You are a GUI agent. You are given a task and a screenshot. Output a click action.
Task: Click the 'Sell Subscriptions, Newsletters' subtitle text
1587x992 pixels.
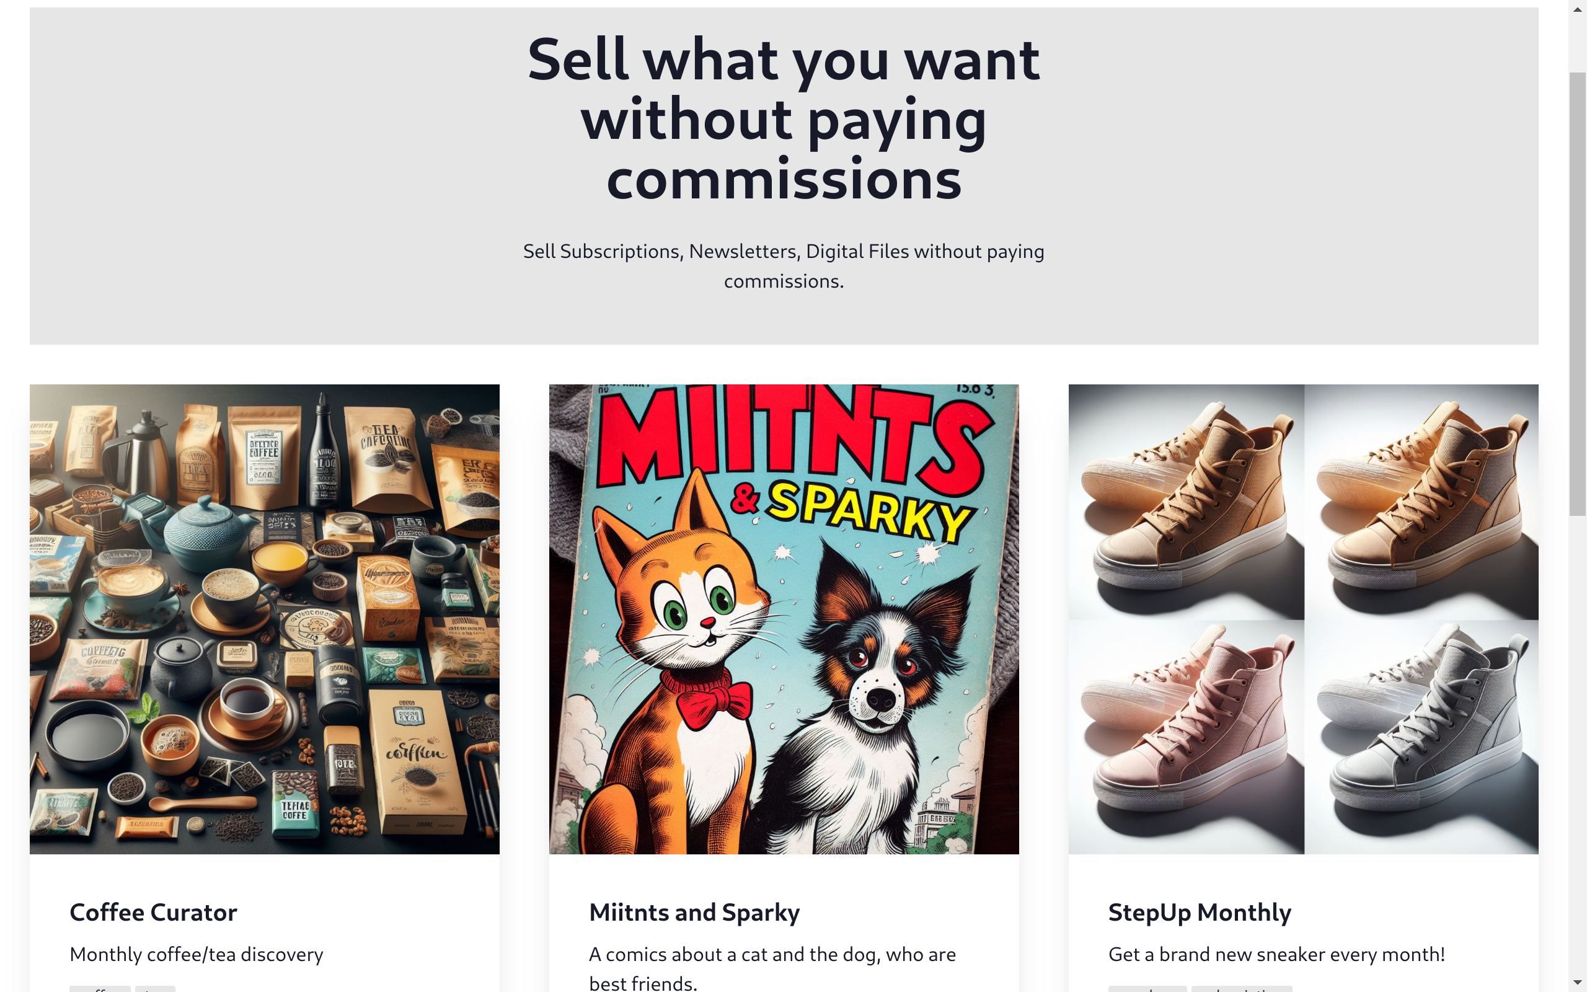[784, 266]
